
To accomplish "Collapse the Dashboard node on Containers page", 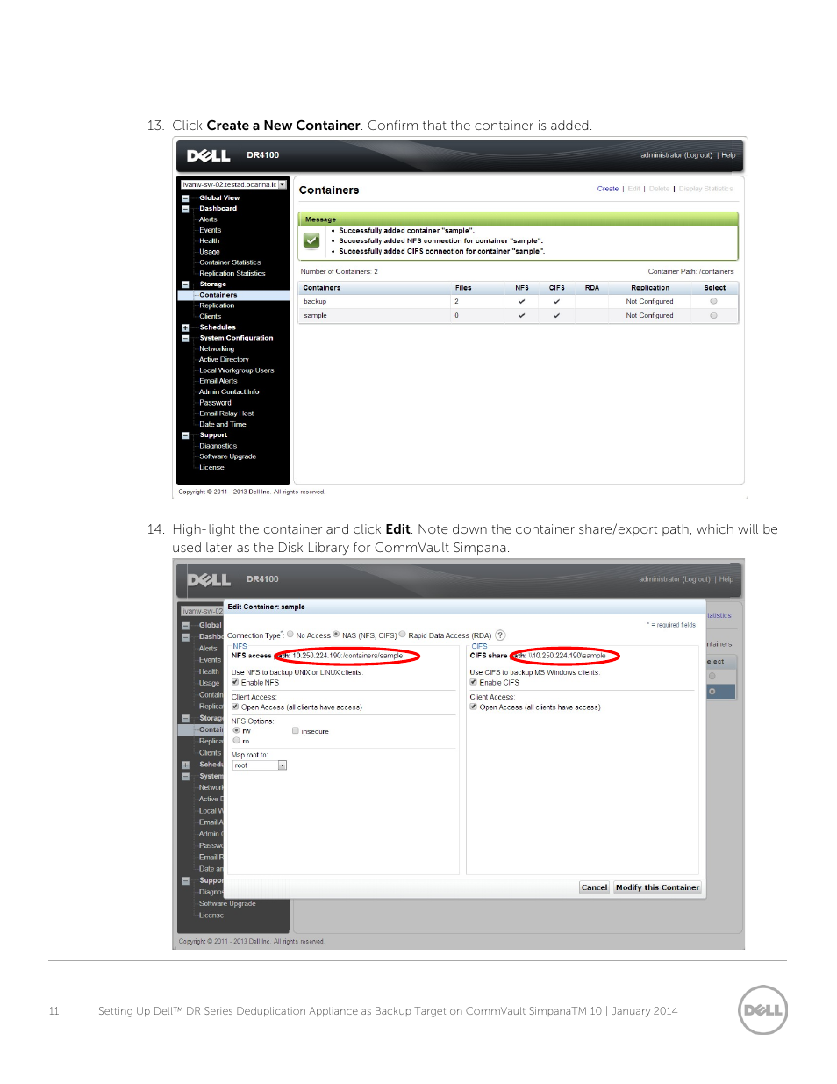I will (185, 209).
